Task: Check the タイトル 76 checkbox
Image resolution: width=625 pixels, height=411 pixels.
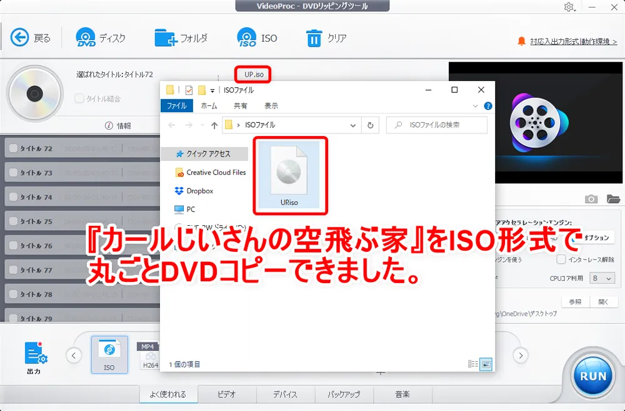Action: click(x=13, y=245)
